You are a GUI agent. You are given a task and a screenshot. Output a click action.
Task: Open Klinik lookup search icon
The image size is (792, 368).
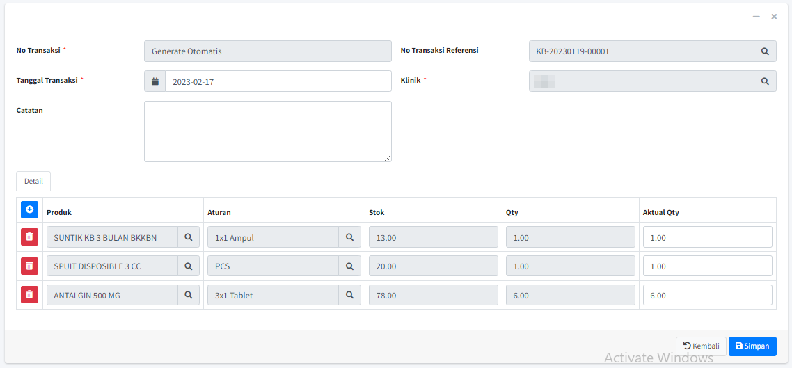point(765,81)
